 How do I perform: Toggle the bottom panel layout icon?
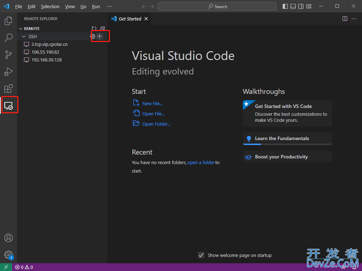(x=293, y=6)
